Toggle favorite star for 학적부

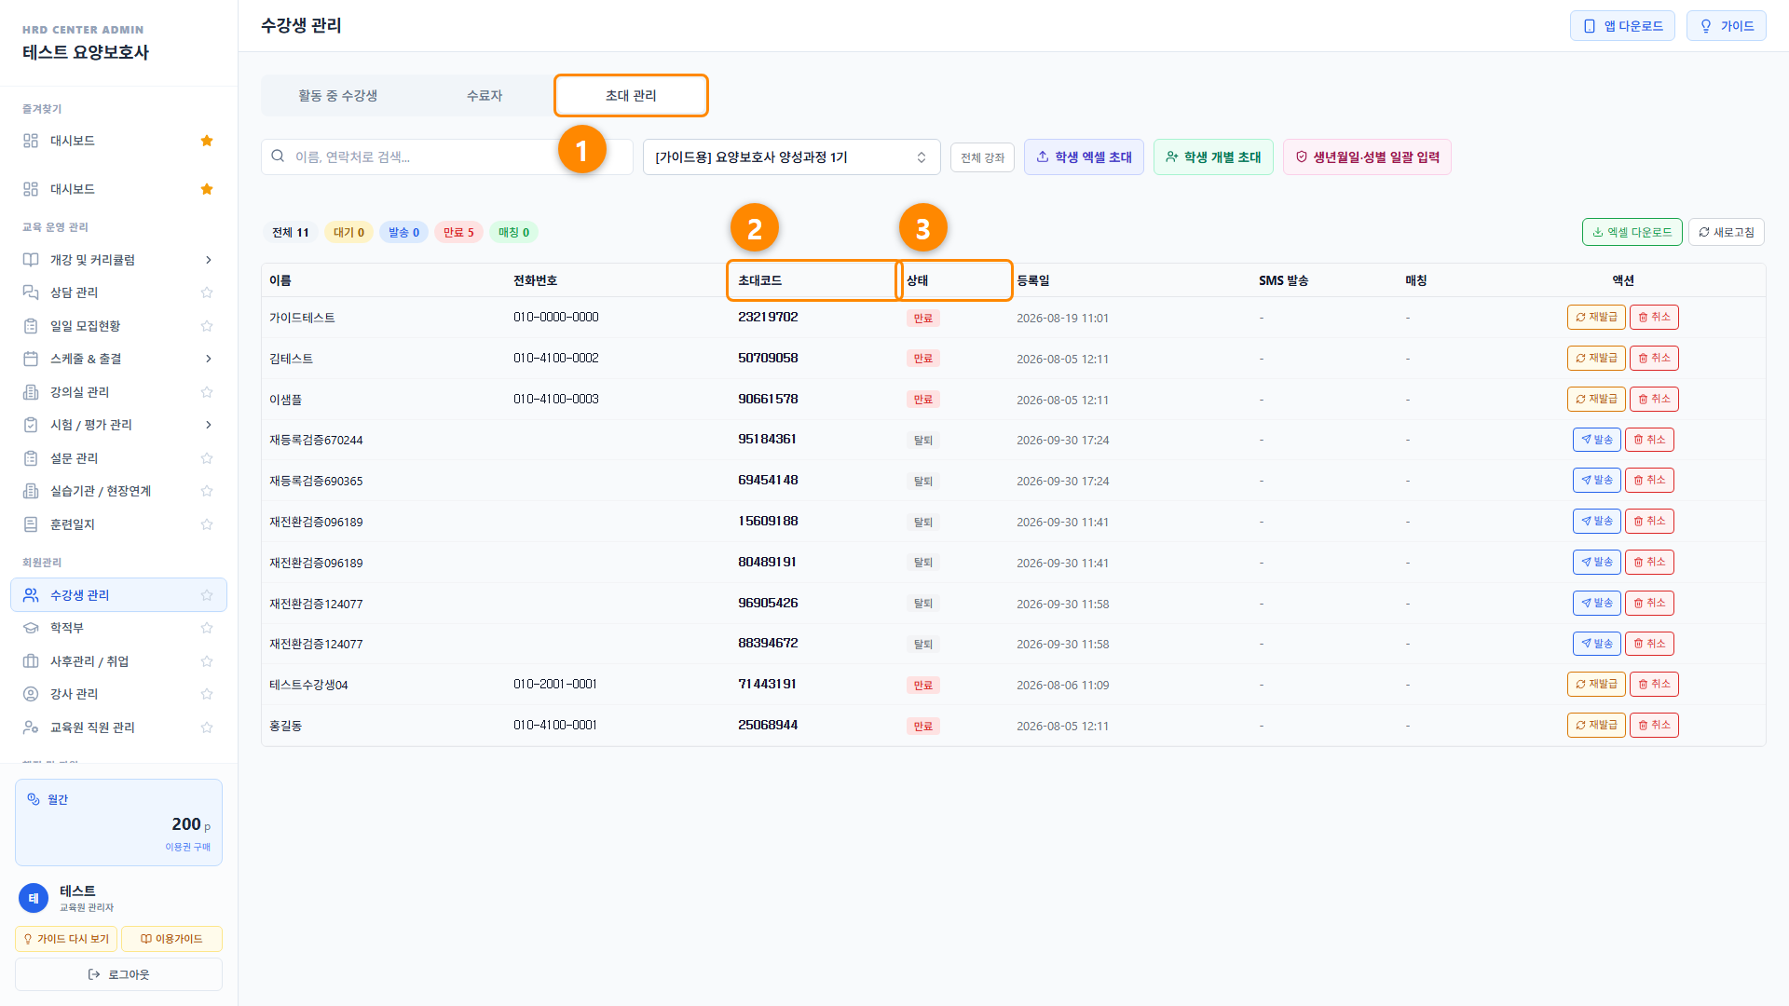tap(207, 628)
